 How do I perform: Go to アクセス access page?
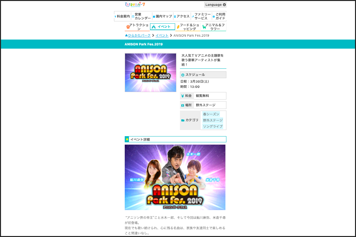182,17
